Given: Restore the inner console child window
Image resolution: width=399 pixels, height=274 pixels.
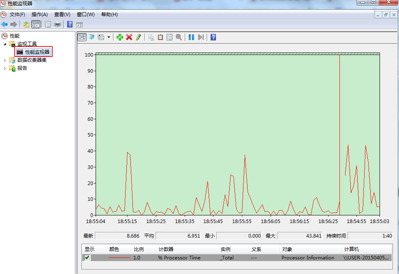Looking at the screenshot, I should pyautogui.click(x=386, y=15).
